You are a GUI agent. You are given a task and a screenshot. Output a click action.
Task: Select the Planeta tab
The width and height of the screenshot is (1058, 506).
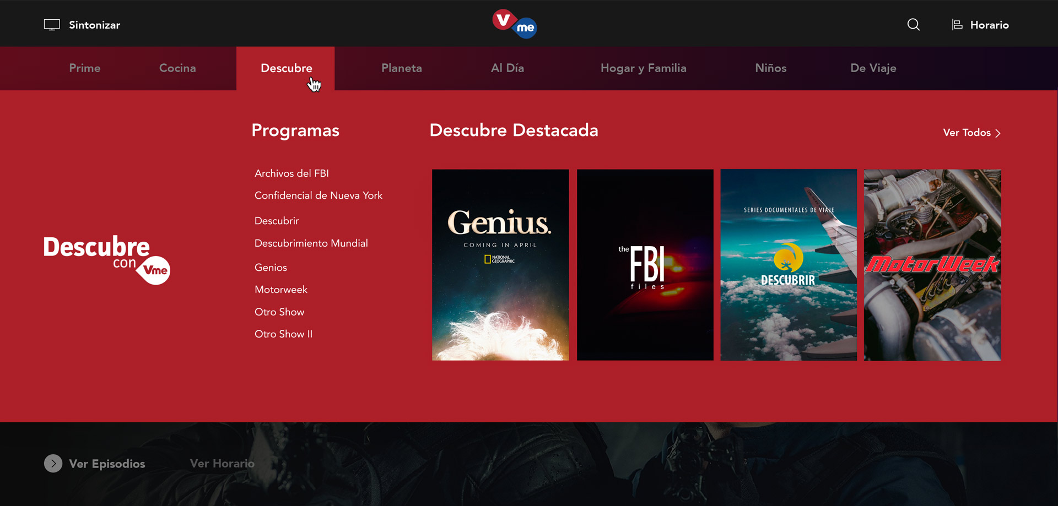[x=401, y=68]
